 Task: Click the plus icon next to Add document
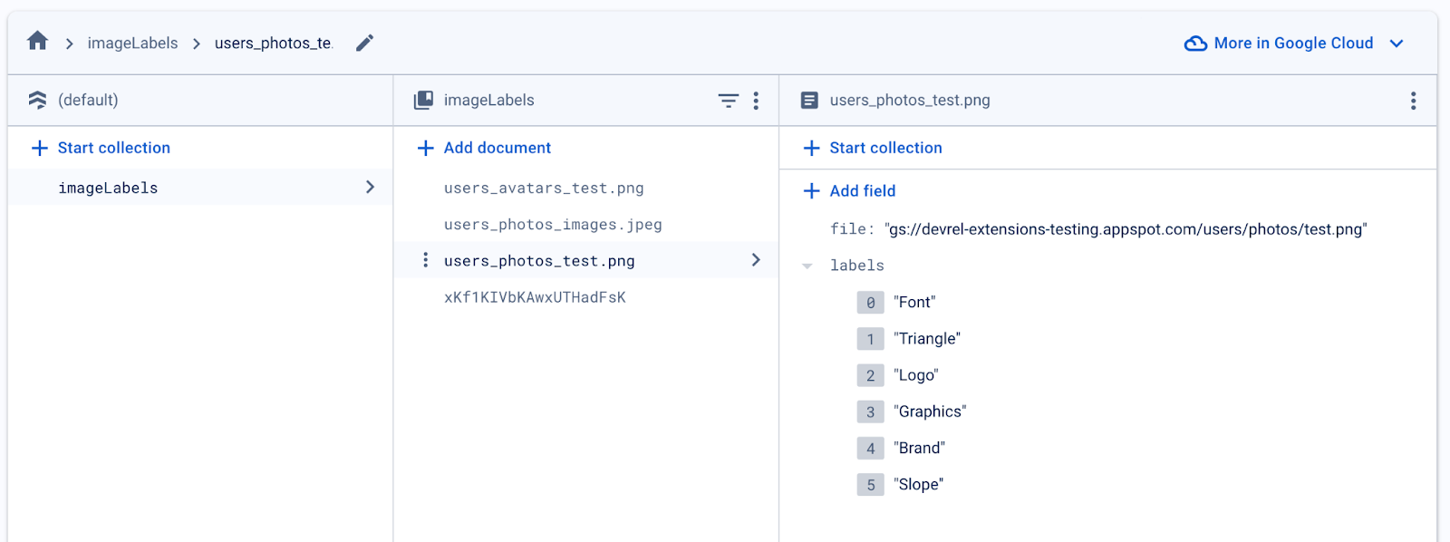click(x=426, y=148)
